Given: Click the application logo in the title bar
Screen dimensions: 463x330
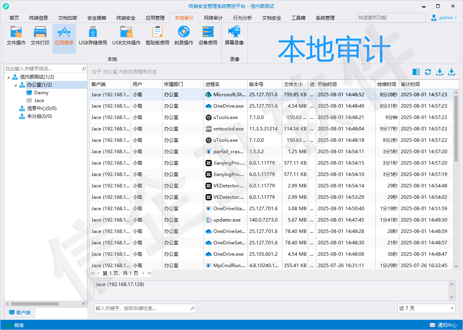Looking at the screenshot, I should pyautogui.click(x=6, y=6).
